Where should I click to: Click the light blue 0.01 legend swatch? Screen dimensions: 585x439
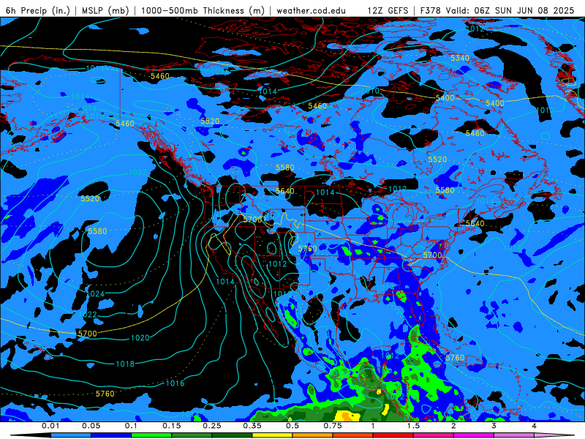[71, 435]
